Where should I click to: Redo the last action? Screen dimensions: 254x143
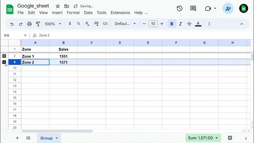[21, 24]
